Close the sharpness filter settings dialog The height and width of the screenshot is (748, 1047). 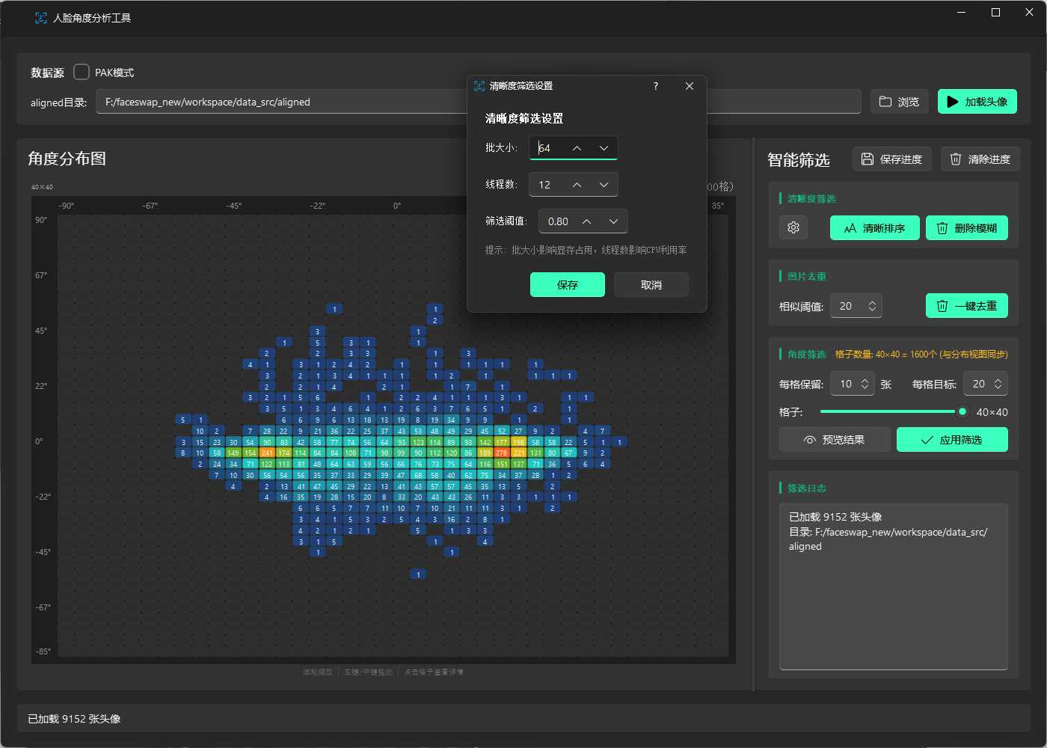[x=690, y=86]
